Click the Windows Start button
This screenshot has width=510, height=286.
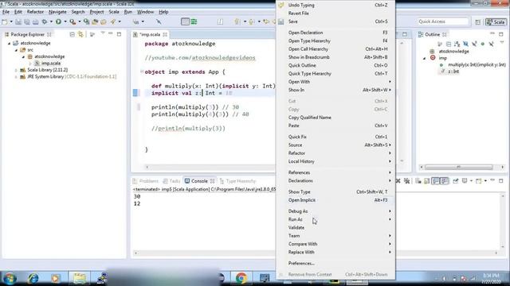click(10, 278)
